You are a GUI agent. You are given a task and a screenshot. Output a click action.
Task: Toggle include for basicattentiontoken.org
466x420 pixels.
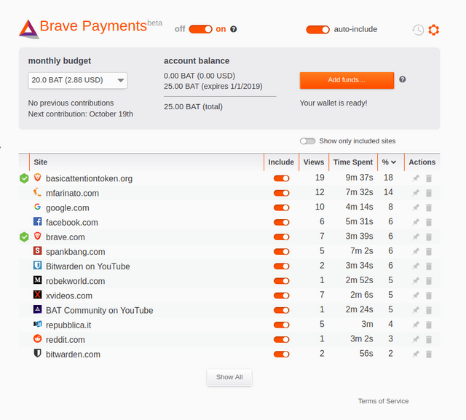282,178
